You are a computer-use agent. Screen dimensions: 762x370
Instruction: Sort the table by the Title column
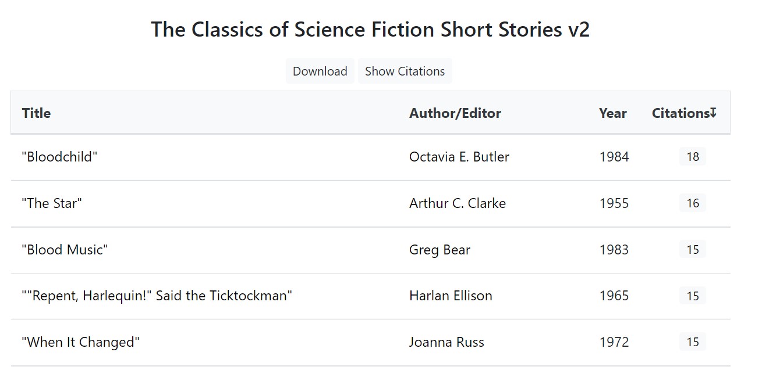point(36,113)
